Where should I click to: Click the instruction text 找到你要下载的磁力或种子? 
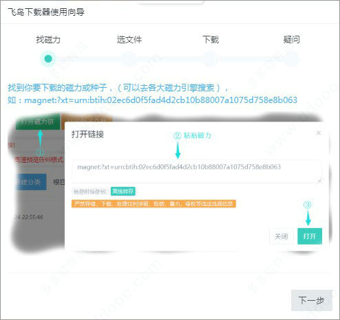pyautogui.click(x=57, y=87)
